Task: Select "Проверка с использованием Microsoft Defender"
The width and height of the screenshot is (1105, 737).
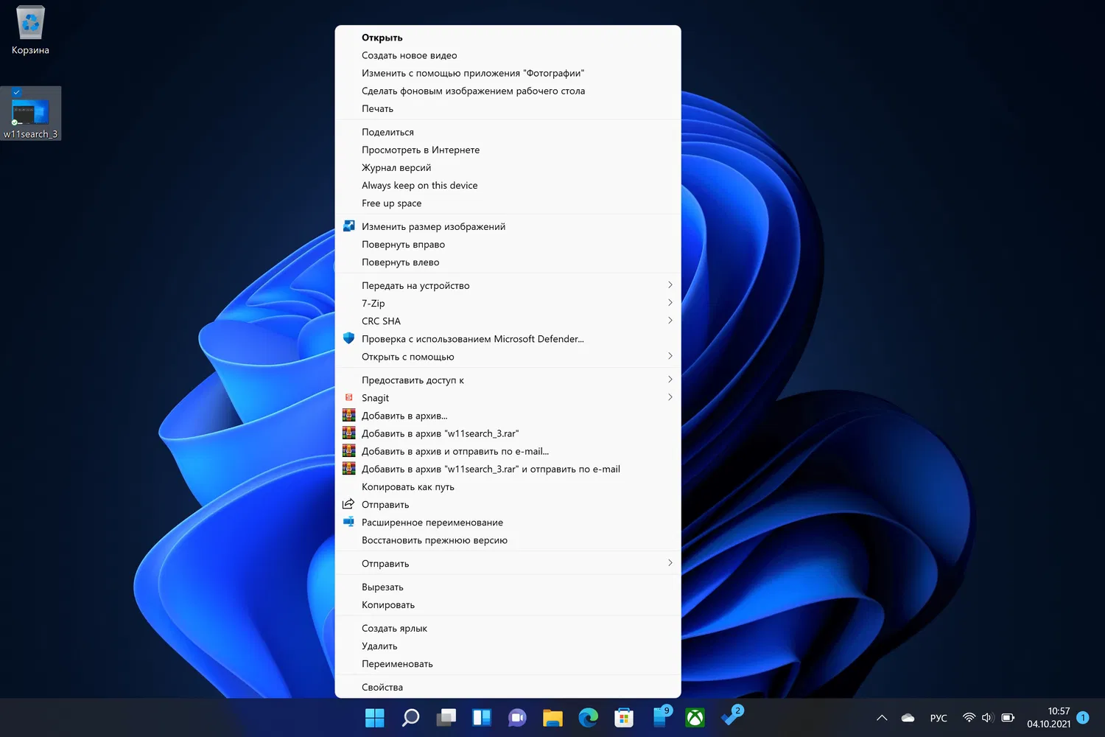Action: pyautogui.click(x=472, y=339)
